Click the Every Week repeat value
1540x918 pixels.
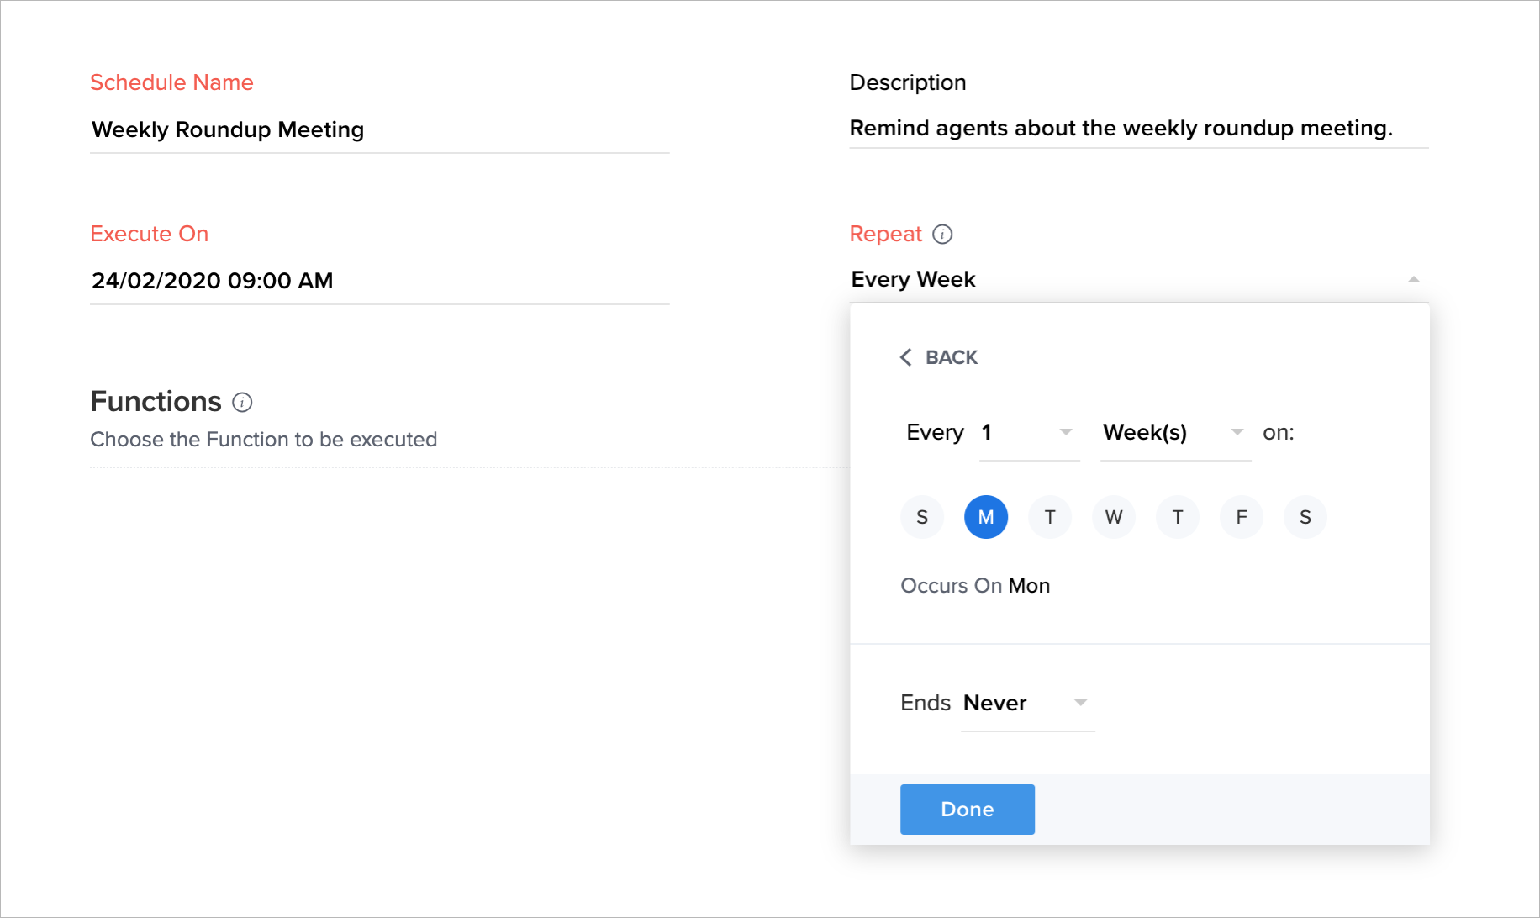(x=914, y=279)
